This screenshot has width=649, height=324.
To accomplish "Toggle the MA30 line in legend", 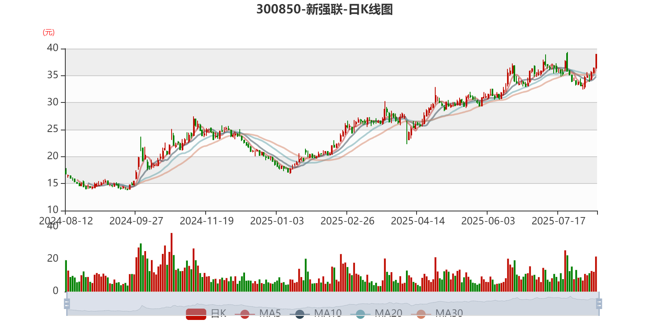I will [437, 313].
